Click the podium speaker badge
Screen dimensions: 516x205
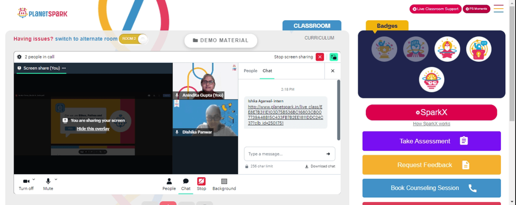(479, 49)
